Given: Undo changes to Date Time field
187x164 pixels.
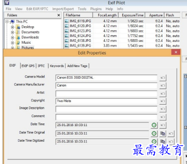Looking at the screenshot, I should point(163,125).
